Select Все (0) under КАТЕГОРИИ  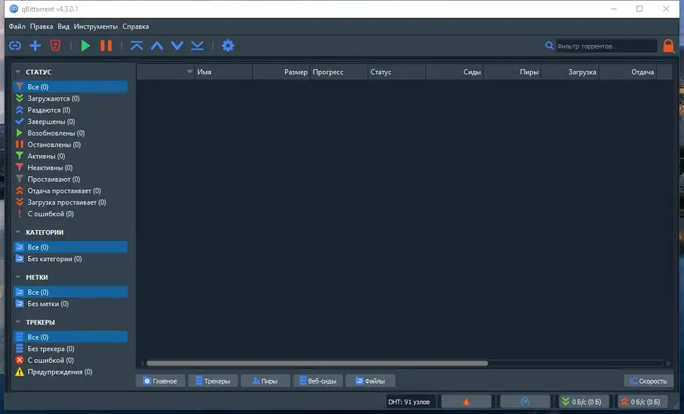point(70,247)
